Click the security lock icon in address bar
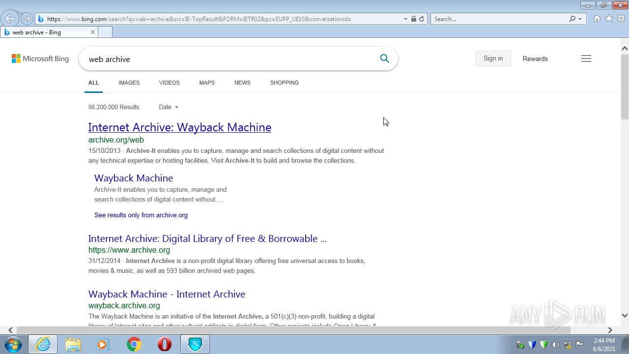The width and height of the screenshot is (629, 354). click(x=413, y=19)
